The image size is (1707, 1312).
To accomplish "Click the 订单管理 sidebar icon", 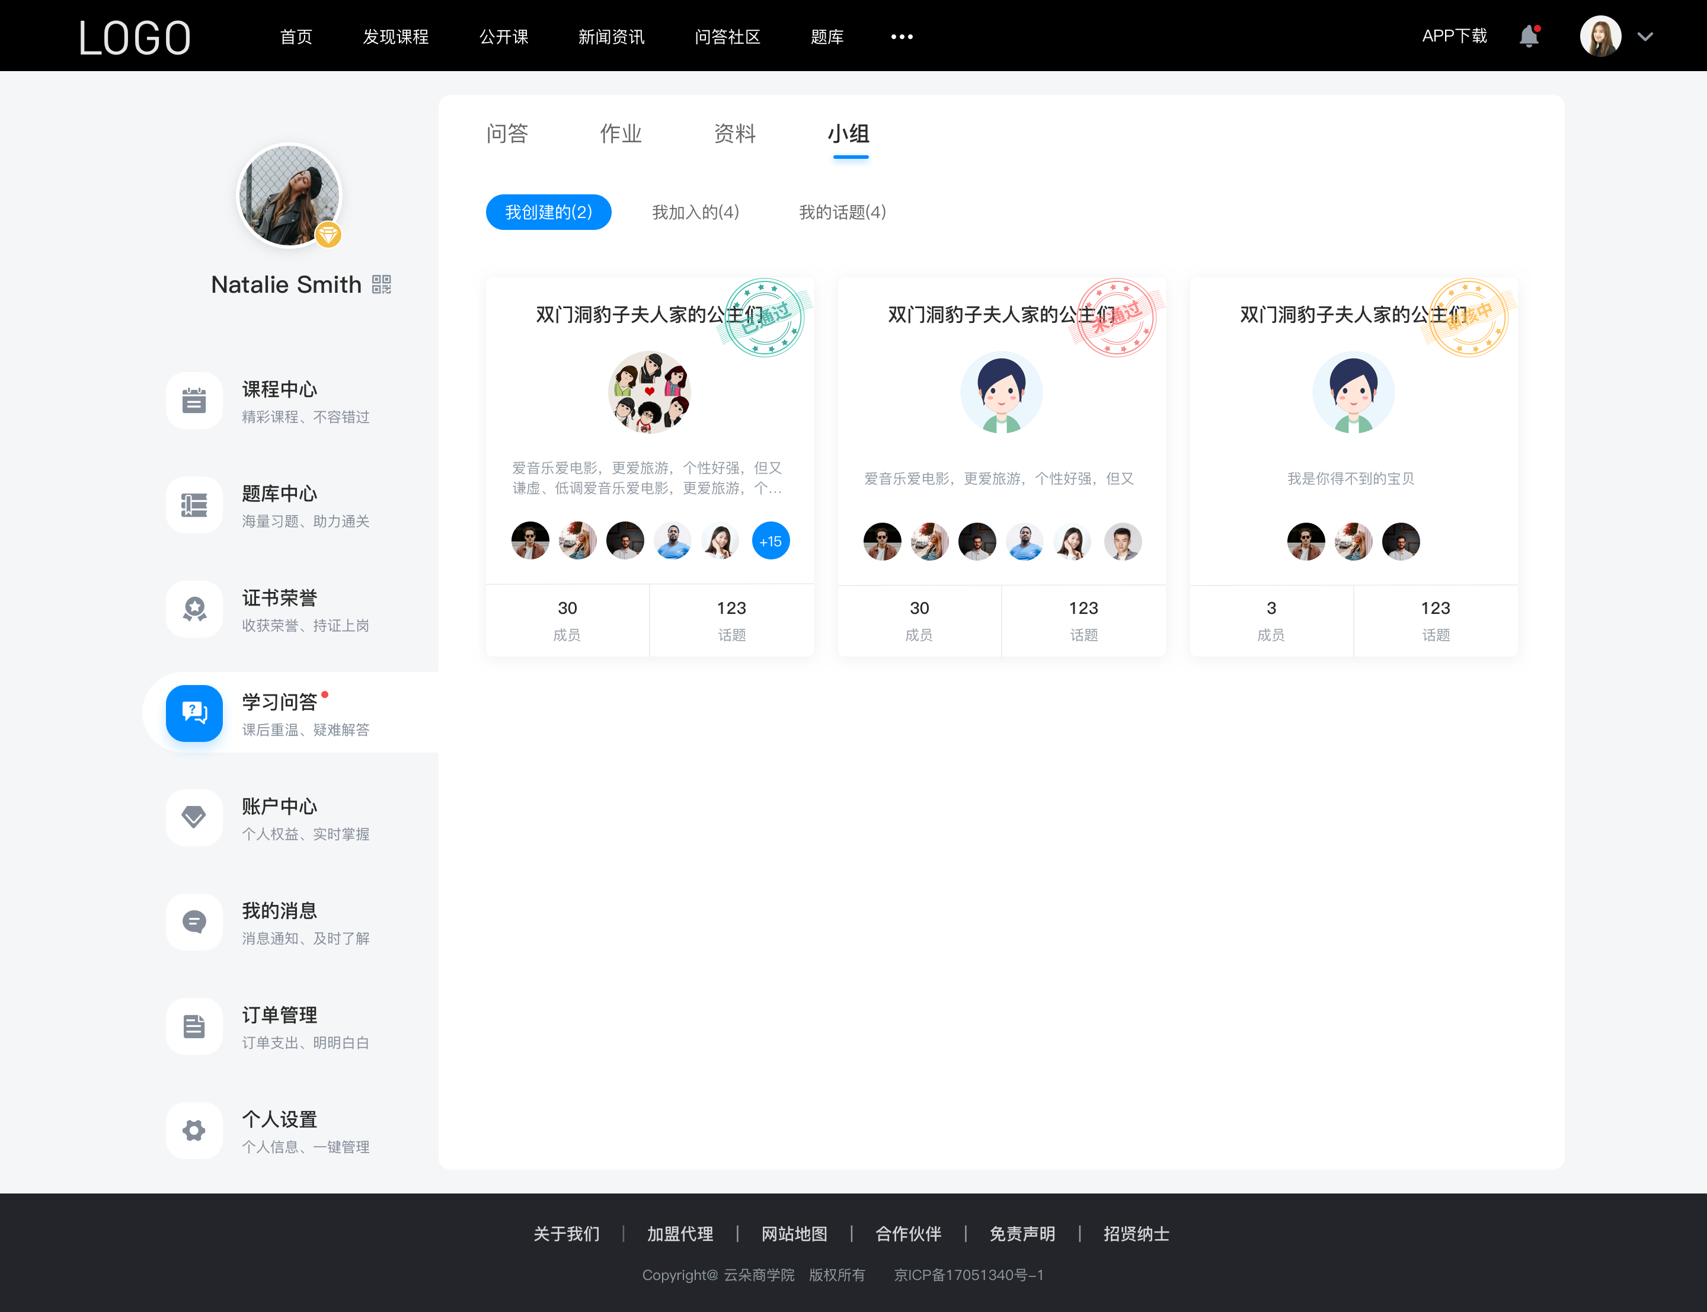I will (194, 1027).
